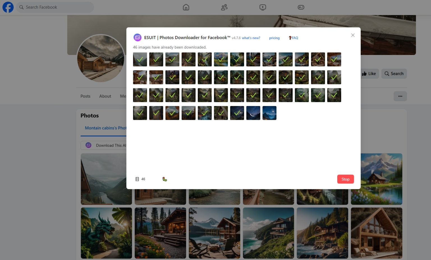This screenshot has height=260, width=431.
Task: Click the ESUIT Photos Downloader logo icon
Action: pos(137,37)
